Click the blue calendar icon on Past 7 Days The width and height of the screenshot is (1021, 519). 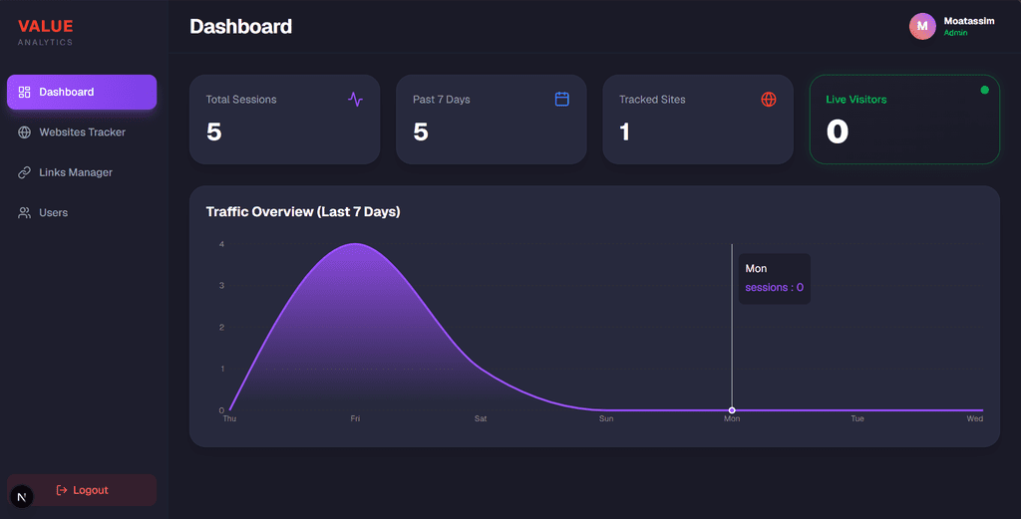562,100
